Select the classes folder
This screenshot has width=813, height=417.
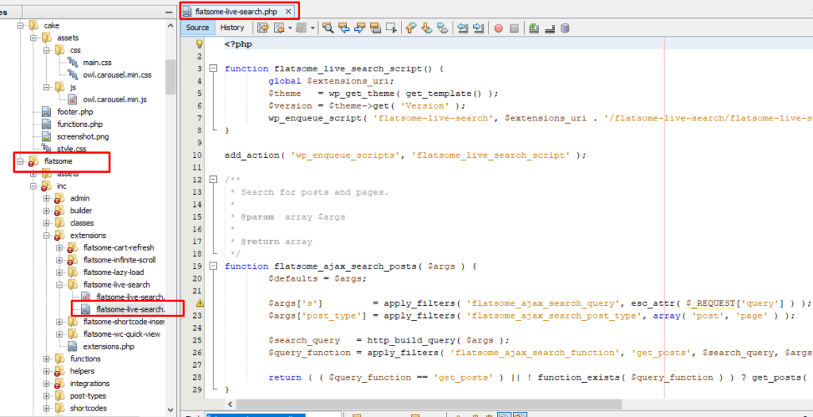pyautogui.click(x=82, y=223)
